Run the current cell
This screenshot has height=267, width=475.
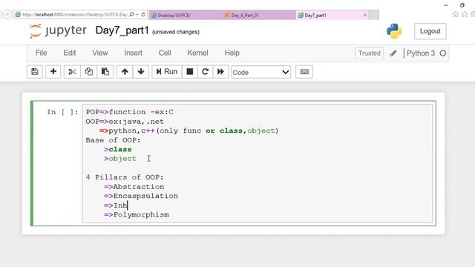coord(166,72)
